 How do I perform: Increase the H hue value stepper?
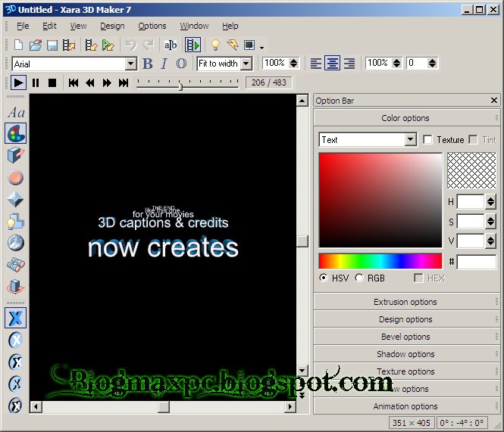coord(490,199)
